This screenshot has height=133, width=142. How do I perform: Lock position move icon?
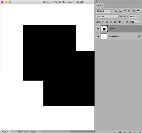(111, 22)
